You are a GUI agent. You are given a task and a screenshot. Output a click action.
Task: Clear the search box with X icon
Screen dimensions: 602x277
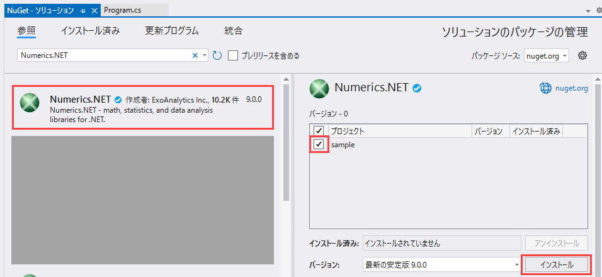[x=195, y=55]
